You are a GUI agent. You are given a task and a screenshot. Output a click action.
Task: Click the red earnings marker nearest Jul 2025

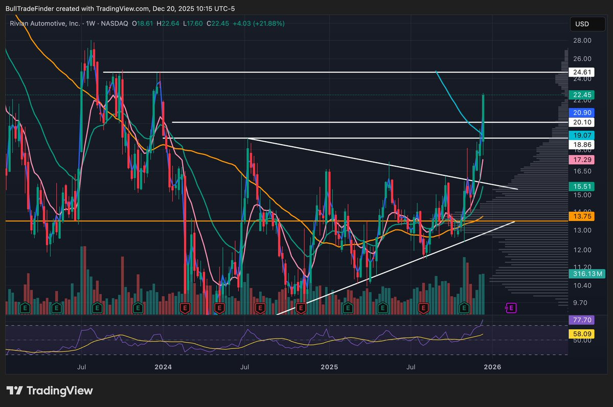pos(423,308)
